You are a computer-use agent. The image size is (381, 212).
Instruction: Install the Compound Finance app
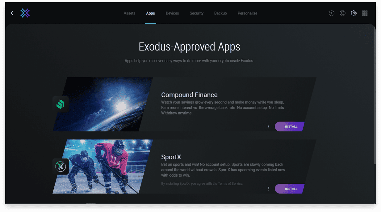[290, 126]
